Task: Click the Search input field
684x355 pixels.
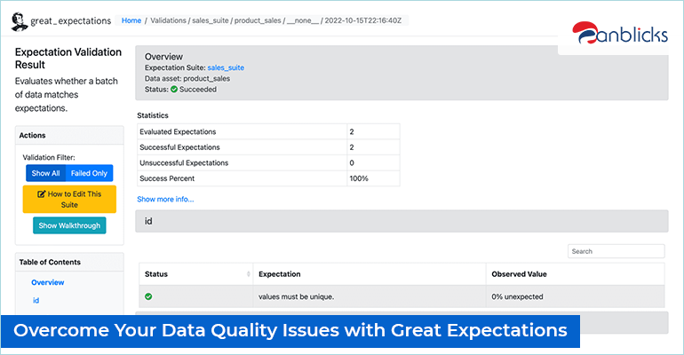Action: tap(616, 251)
